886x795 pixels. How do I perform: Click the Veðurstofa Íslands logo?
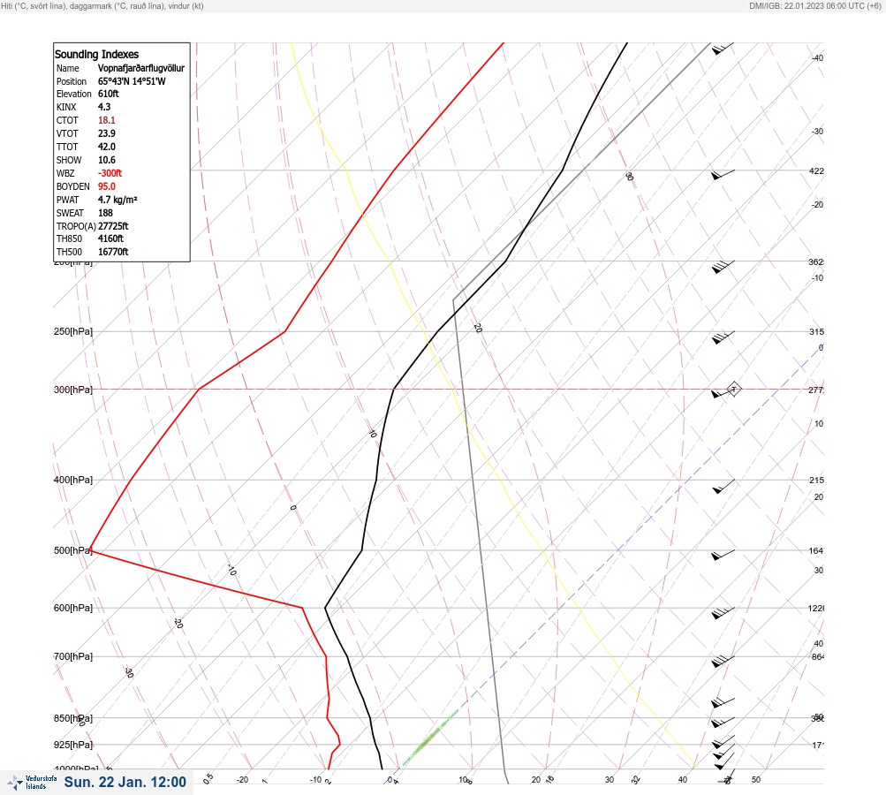pyautogui.click(x=32, y=782)
